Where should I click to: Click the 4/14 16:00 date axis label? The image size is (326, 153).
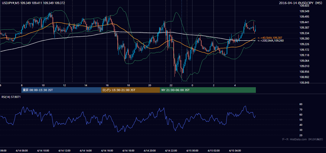coord(107,151)
